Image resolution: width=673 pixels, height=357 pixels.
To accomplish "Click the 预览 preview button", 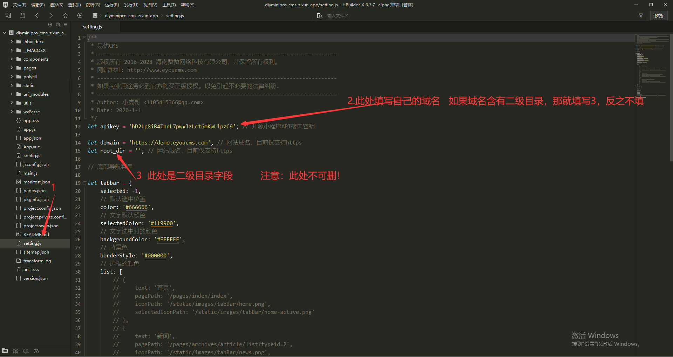I will [659, 15].
